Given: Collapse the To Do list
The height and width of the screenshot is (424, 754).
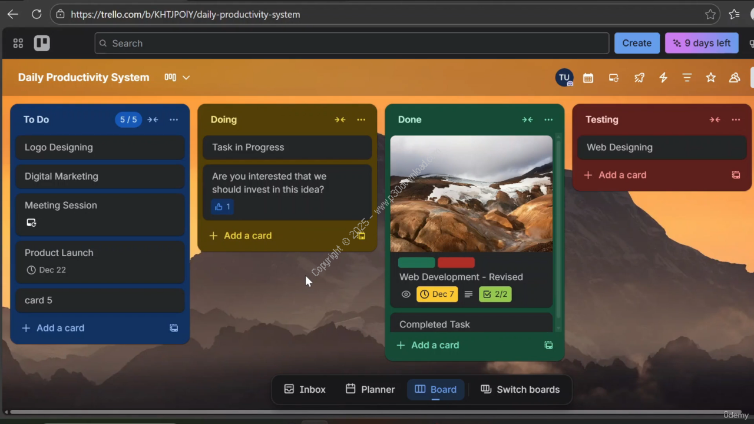Looking at the screenshot, I should pyautogui.click(x=153, y=120).
